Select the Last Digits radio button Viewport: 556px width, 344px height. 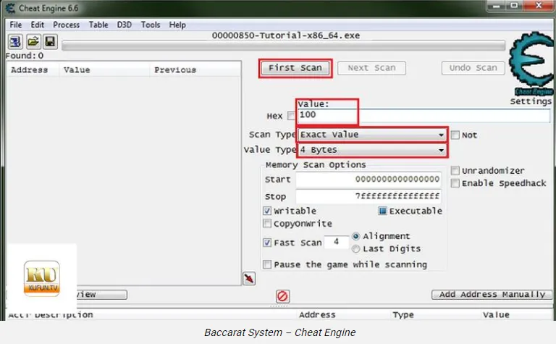[355, 249]
